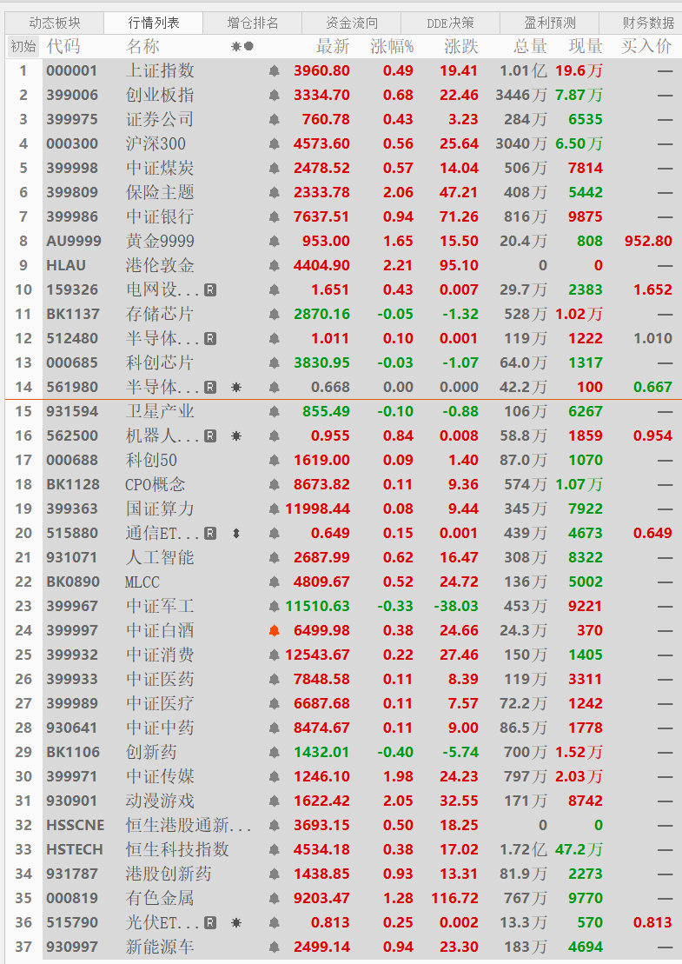The width and height of the screenshot is (682, 964).
Task: Click the bell icon for 黄金9999
Action: click(274, 242)
